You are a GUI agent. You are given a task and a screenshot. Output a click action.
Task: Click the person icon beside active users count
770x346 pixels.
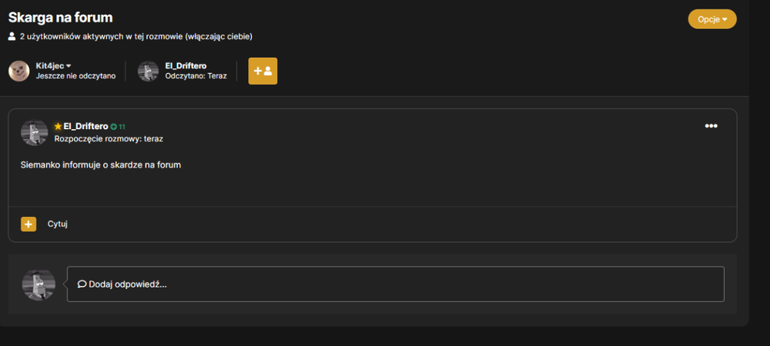pos(12,36)
